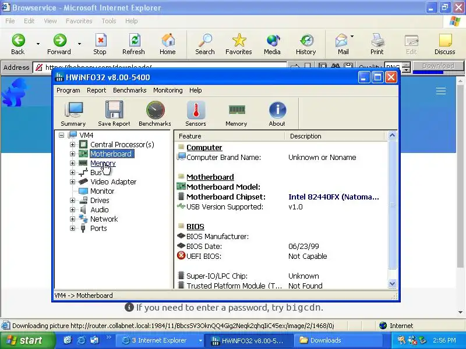
Task: Select Network in the hardware tree
Action: 104,219
